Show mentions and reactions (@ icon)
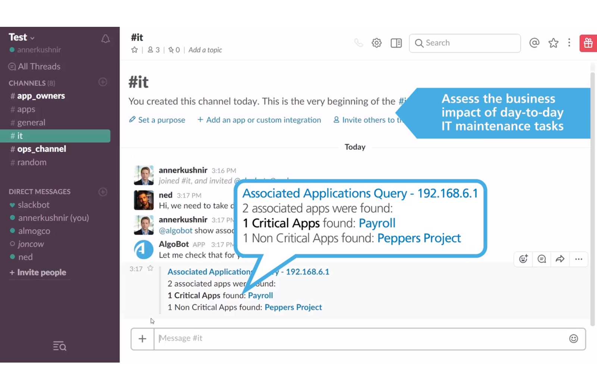Screen dimensions: 597x373 534,43
